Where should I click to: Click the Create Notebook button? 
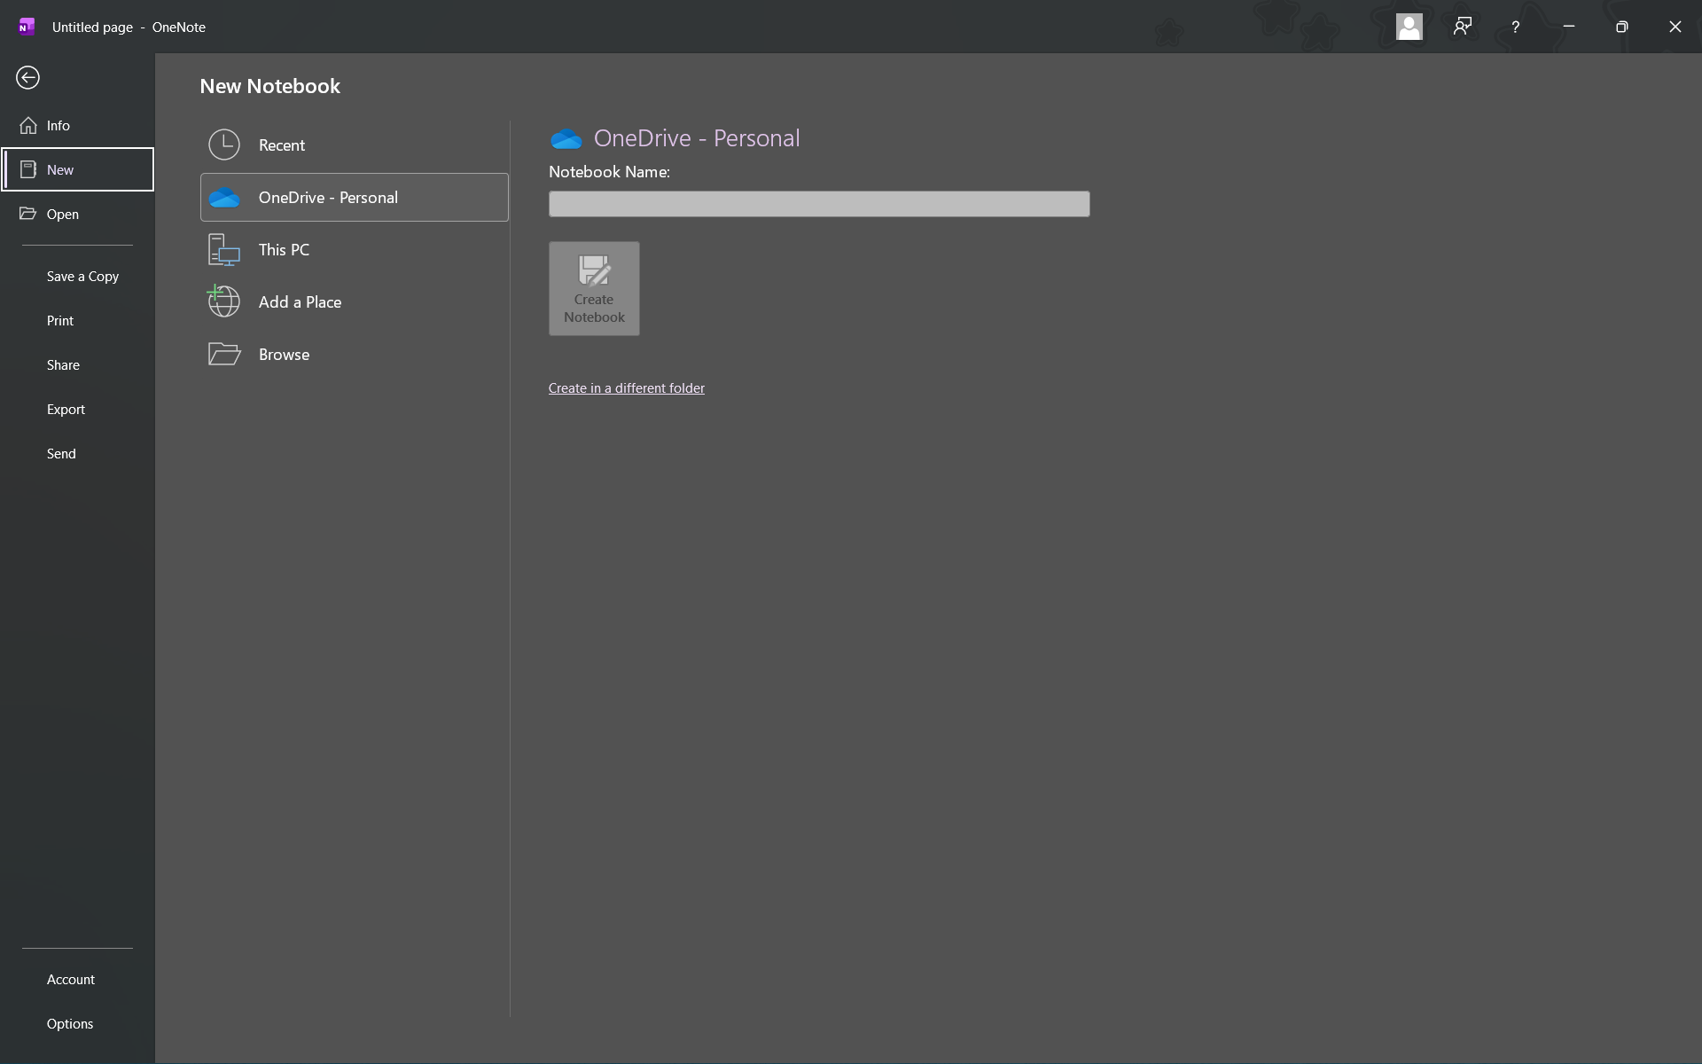tap(594, 289)
